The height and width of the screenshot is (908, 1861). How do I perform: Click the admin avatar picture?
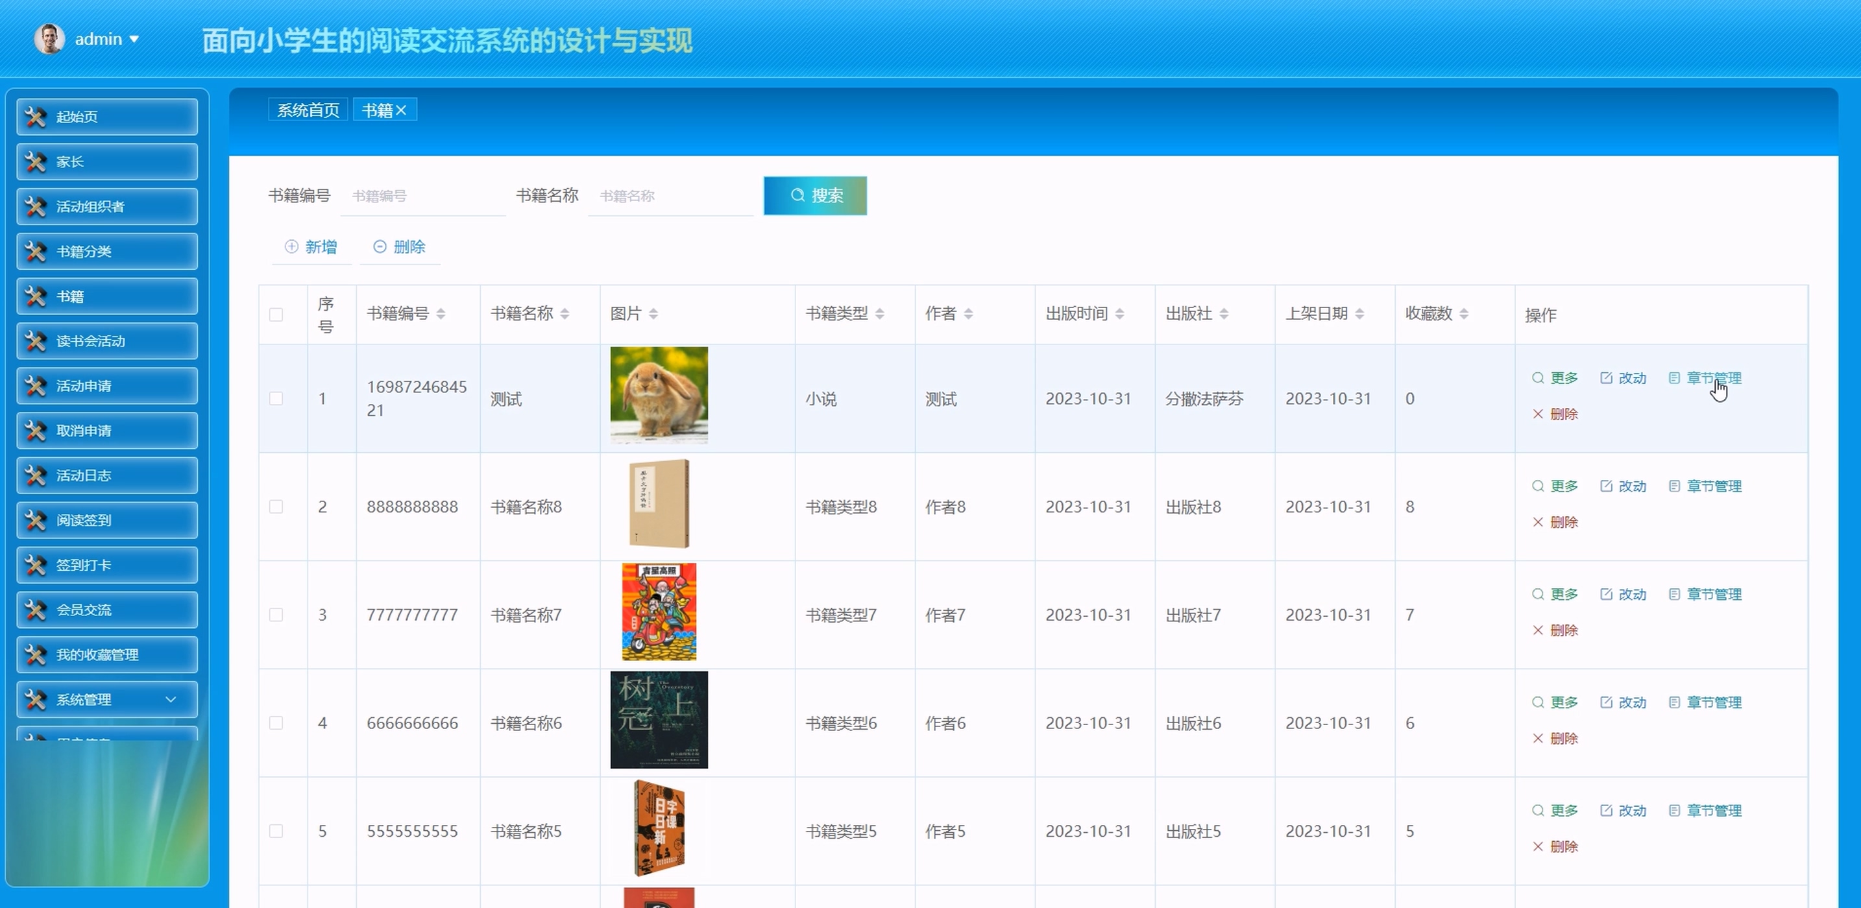coord(49,39)
